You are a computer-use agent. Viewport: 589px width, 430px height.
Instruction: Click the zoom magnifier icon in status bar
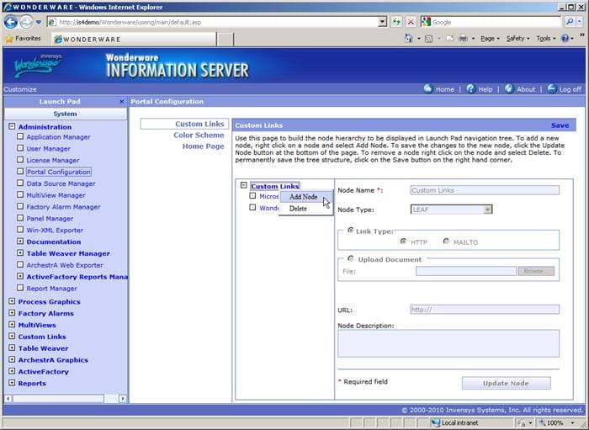pos(543,423)
